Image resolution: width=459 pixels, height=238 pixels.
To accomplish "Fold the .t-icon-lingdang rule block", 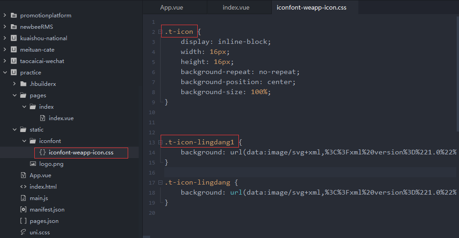I will coord(160,182).
